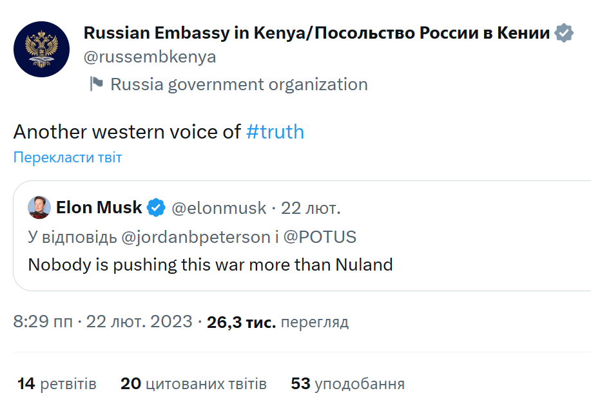Click the blue verified checkmark beside Elon Musk

[x=156, y=208]
